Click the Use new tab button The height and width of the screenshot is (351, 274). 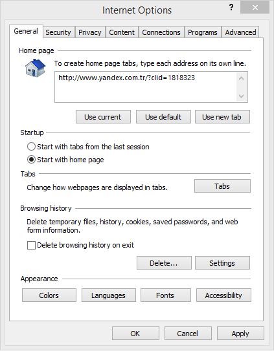click(222, 116)
